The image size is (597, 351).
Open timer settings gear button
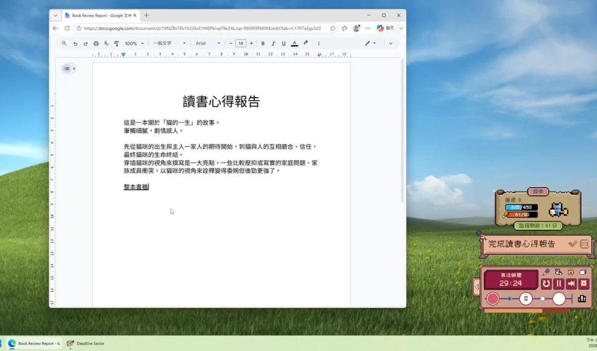583,283
